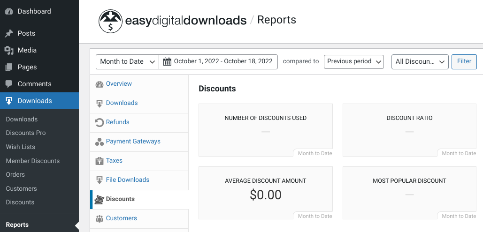Go to Orders in the Downloads submenu
Screen dimensions: 483x232
(15, 175)
